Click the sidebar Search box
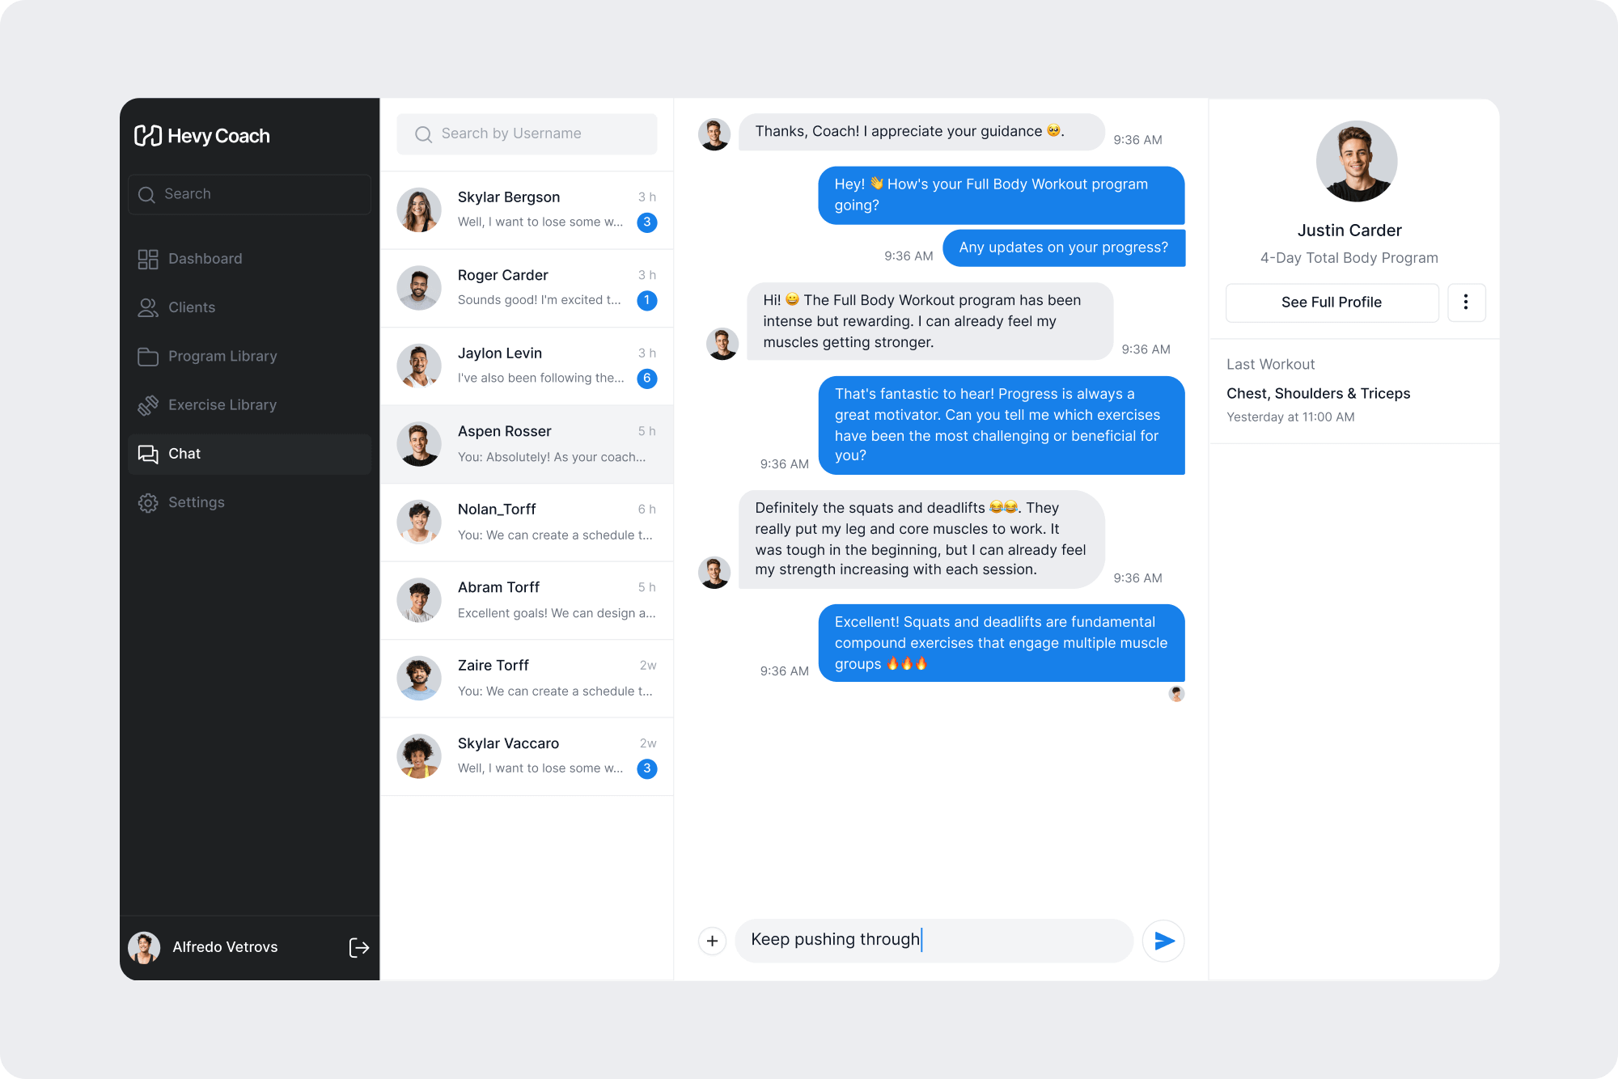 click(x=249, y=194)
